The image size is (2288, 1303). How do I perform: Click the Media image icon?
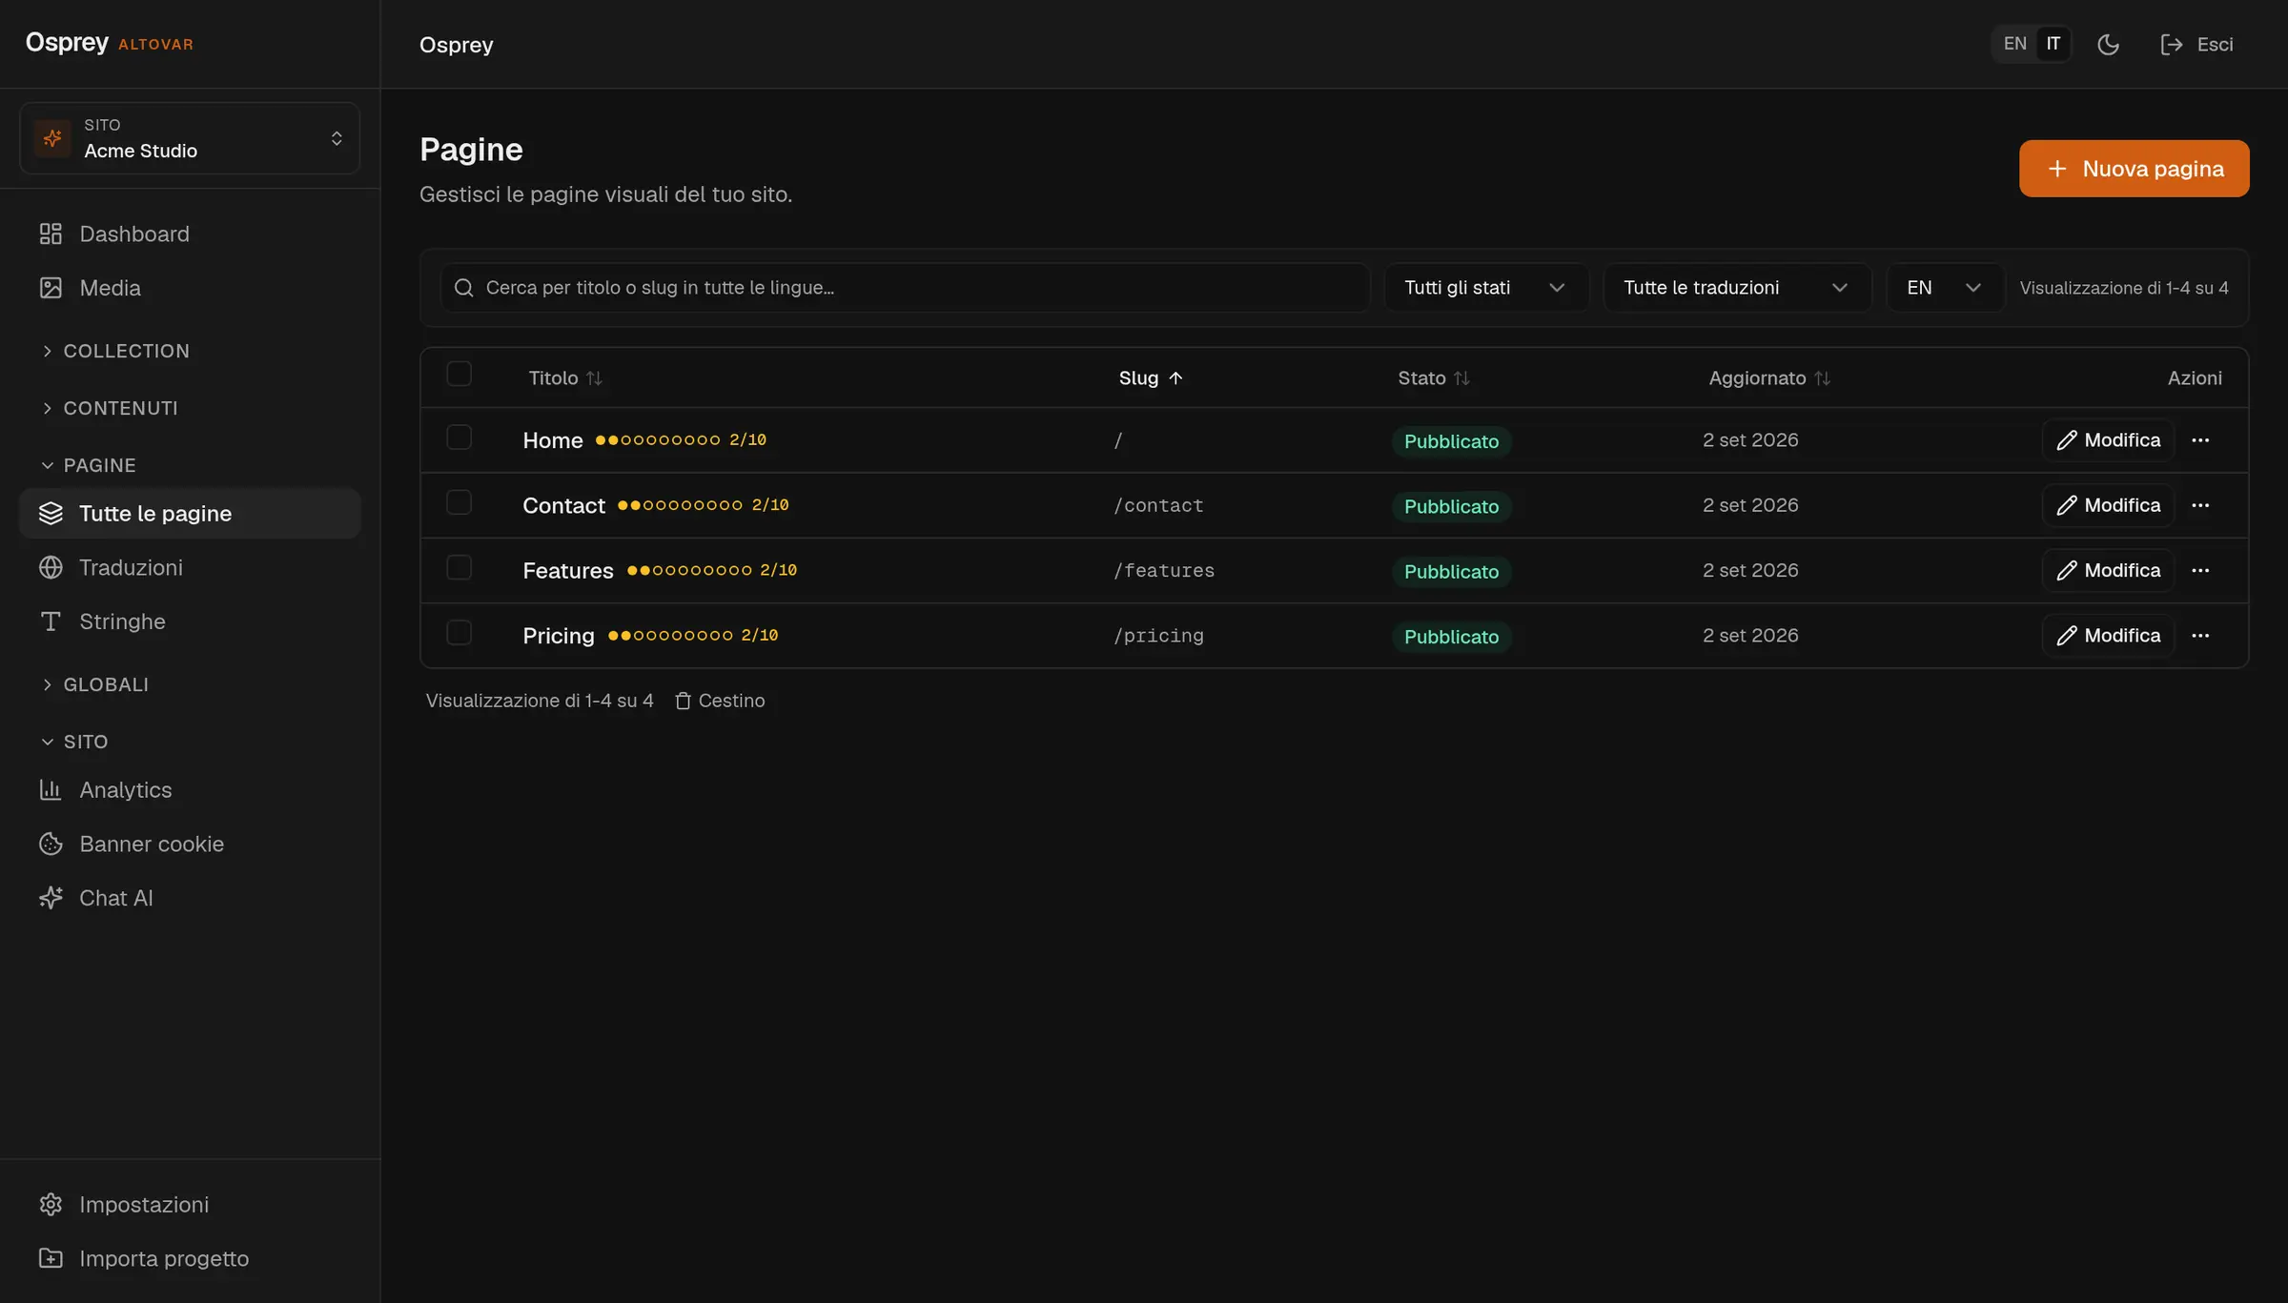[x=51, y=288]
